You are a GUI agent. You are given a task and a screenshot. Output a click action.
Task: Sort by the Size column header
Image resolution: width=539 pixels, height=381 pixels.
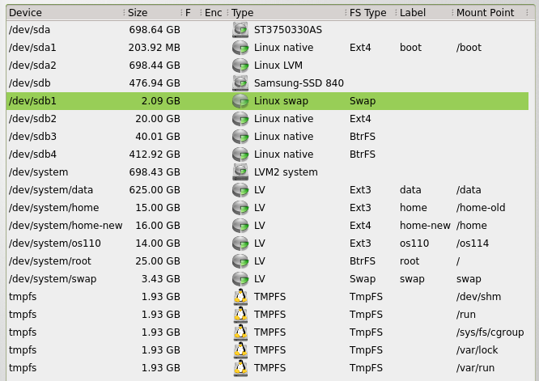(x=150, y=13)
